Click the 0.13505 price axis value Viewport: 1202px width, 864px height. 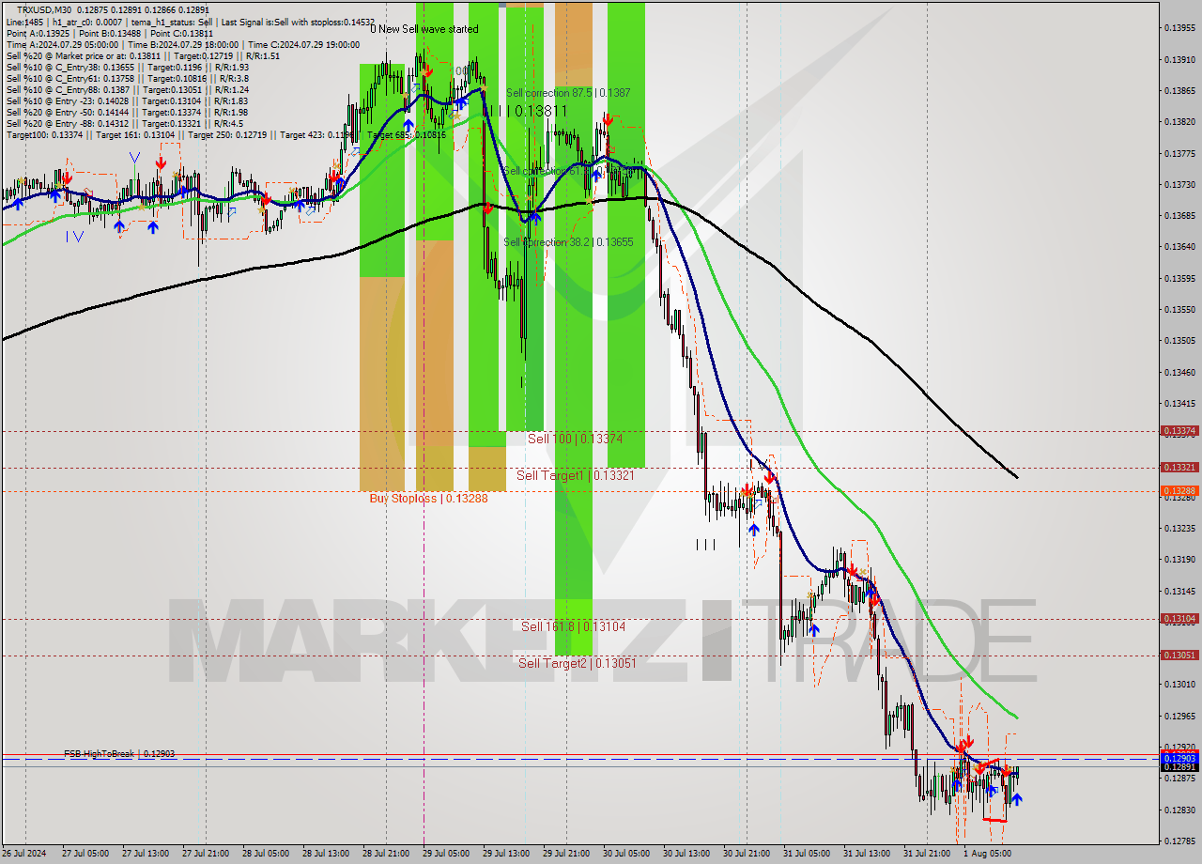1179,341
